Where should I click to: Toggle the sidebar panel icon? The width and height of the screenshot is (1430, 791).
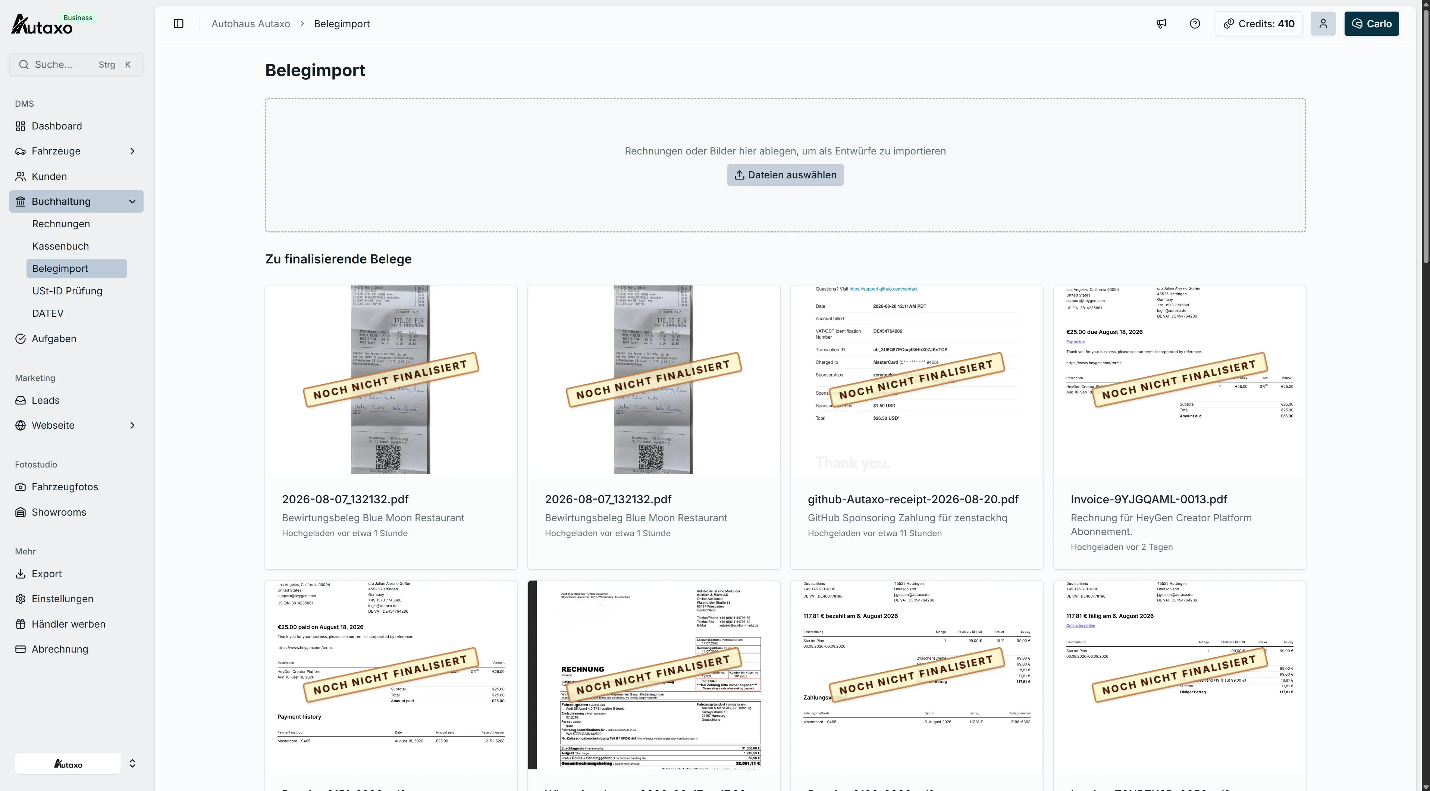(x=179, y=24)
